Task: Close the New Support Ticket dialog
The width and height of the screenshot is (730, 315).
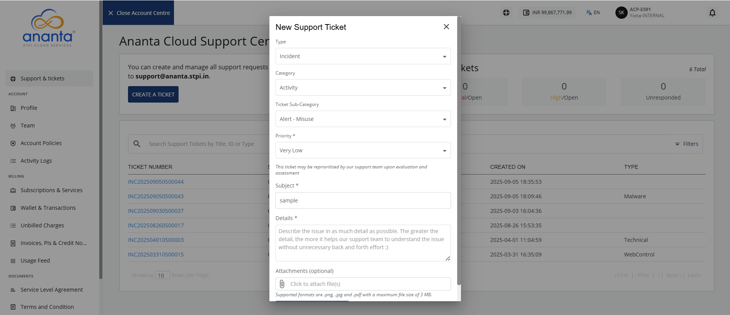Action: coord(446,27)
